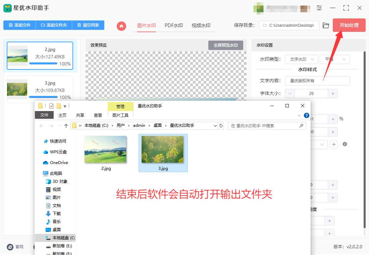Viewport: 369px width, 255px height.
Task: Open 3D 对象 folder in navigation pane
Action: pos(57,182)
